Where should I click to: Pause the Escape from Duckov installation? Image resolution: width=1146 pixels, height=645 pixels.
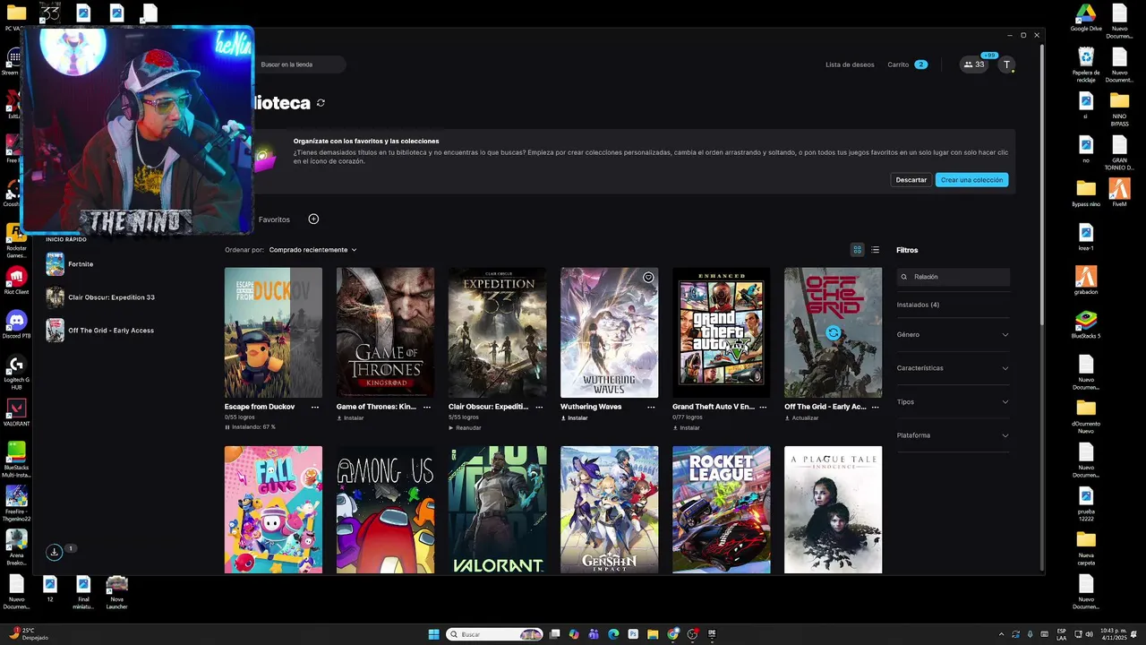click(x=250, y=427)
